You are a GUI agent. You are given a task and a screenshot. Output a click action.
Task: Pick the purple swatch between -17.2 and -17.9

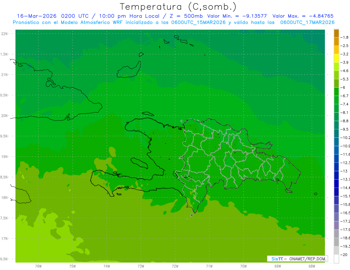point(336,225)
